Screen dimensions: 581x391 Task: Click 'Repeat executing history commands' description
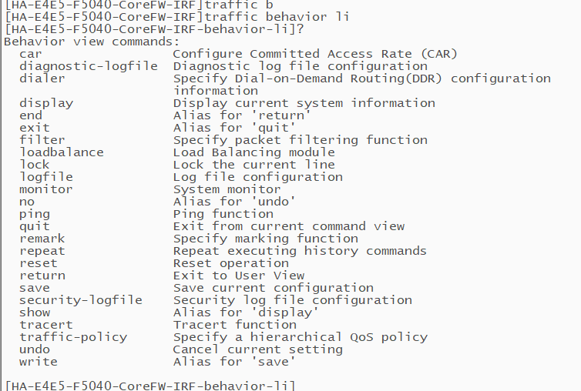[300, 251]
